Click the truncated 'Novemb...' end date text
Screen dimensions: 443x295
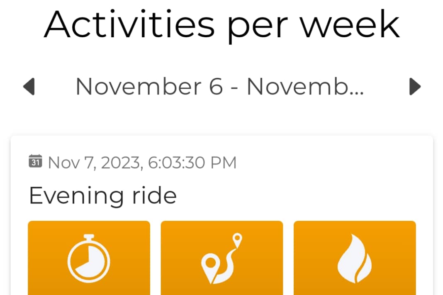[x=305, y=87]
